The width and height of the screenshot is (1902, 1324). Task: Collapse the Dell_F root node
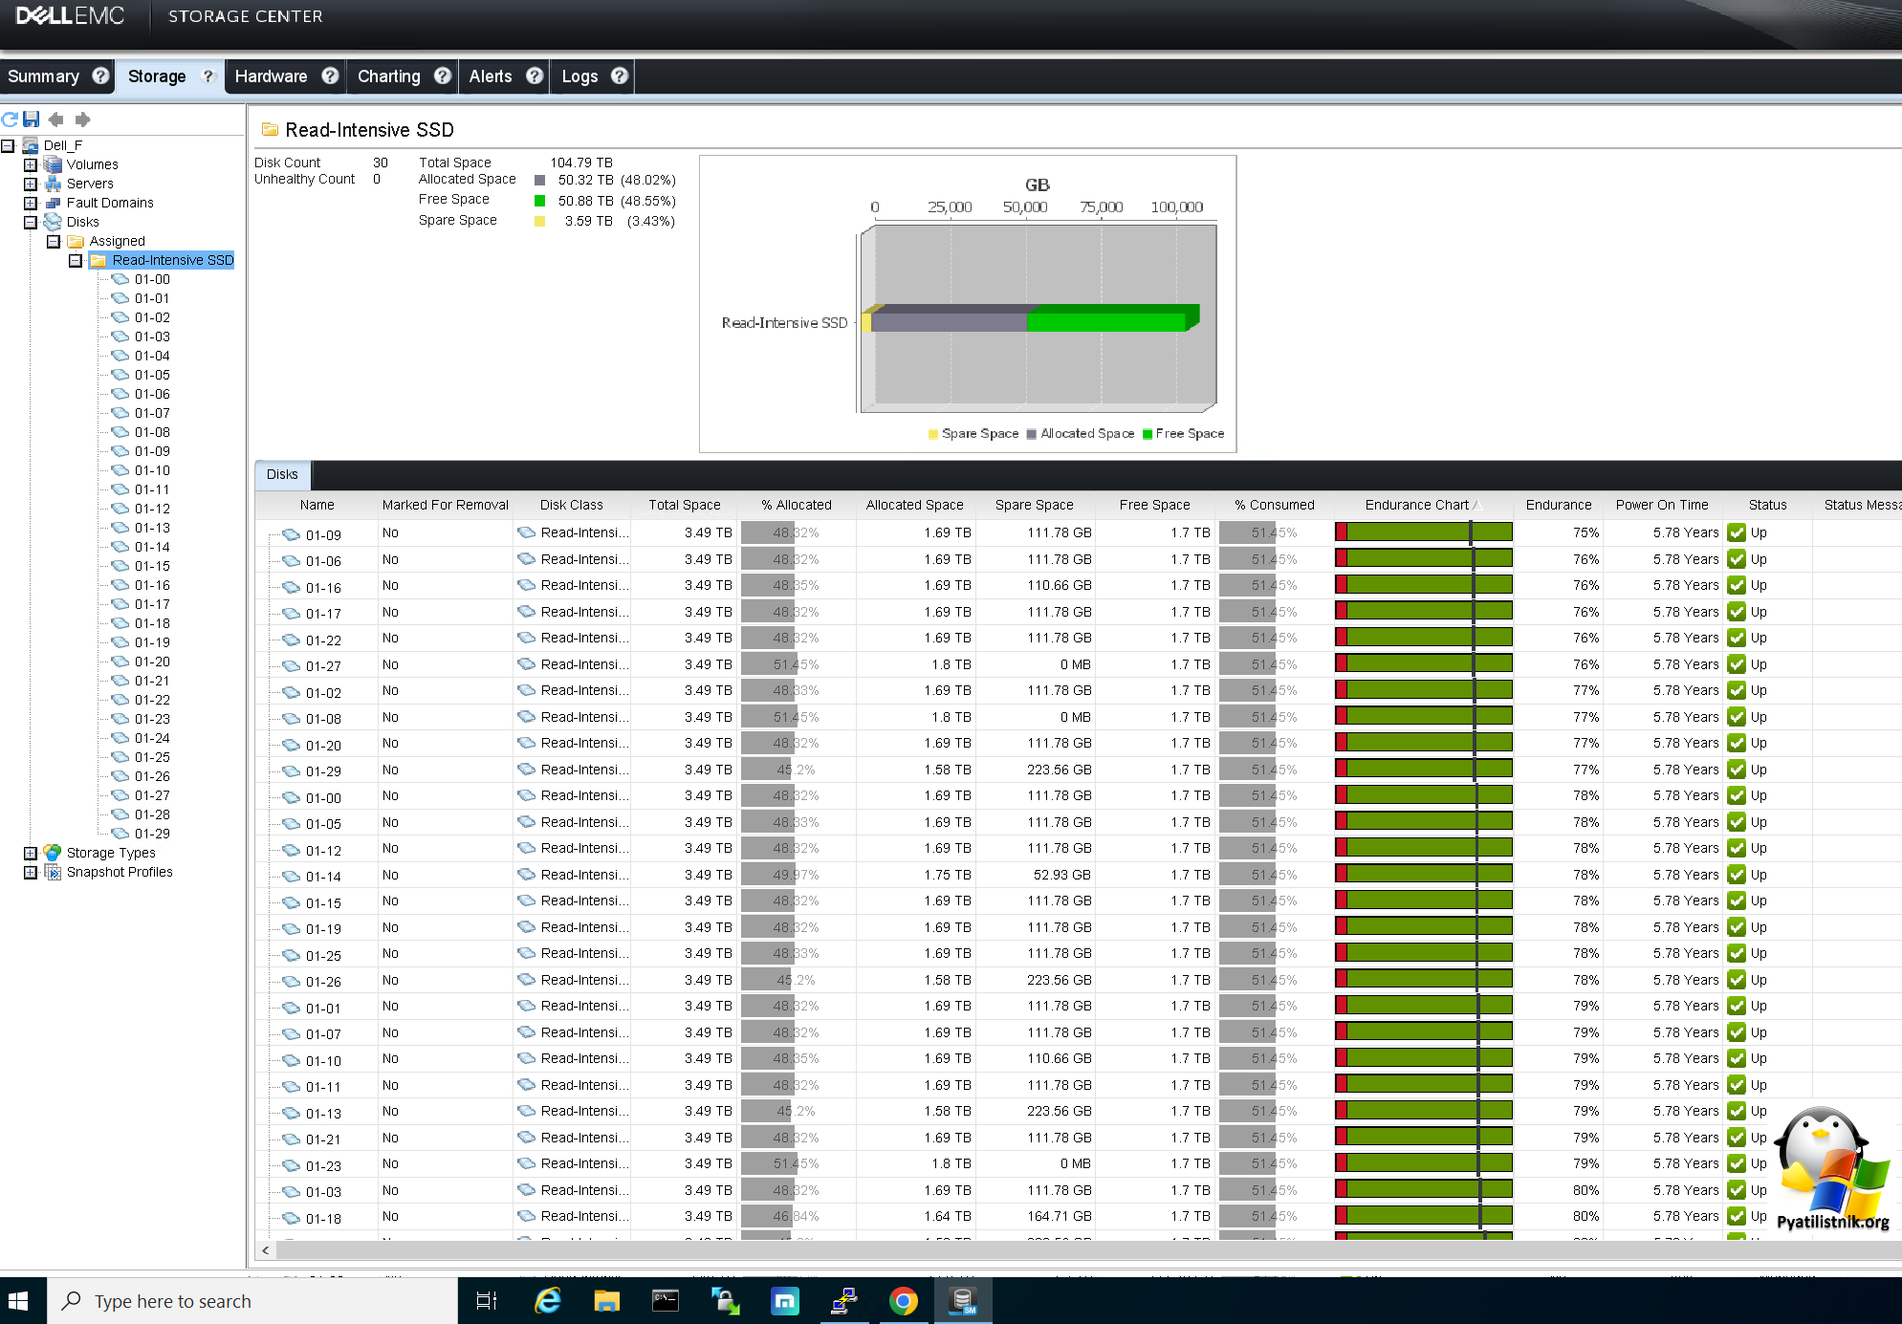8,145
